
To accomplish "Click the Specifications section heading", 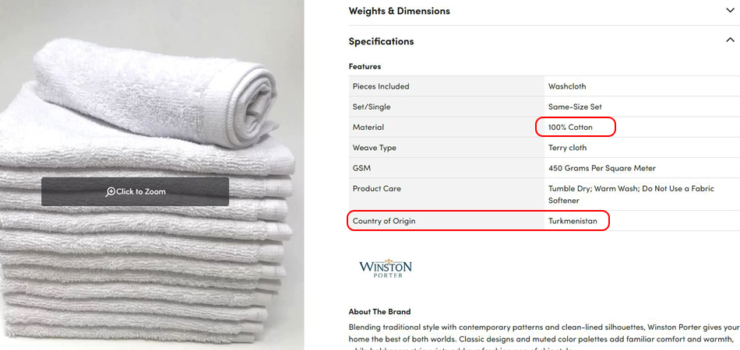I will click(x=382, y=41).
